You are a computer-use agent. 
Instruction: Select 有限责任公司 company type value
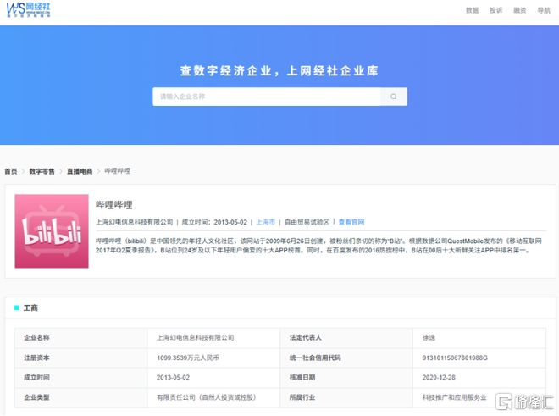click(x=207, y=397)
